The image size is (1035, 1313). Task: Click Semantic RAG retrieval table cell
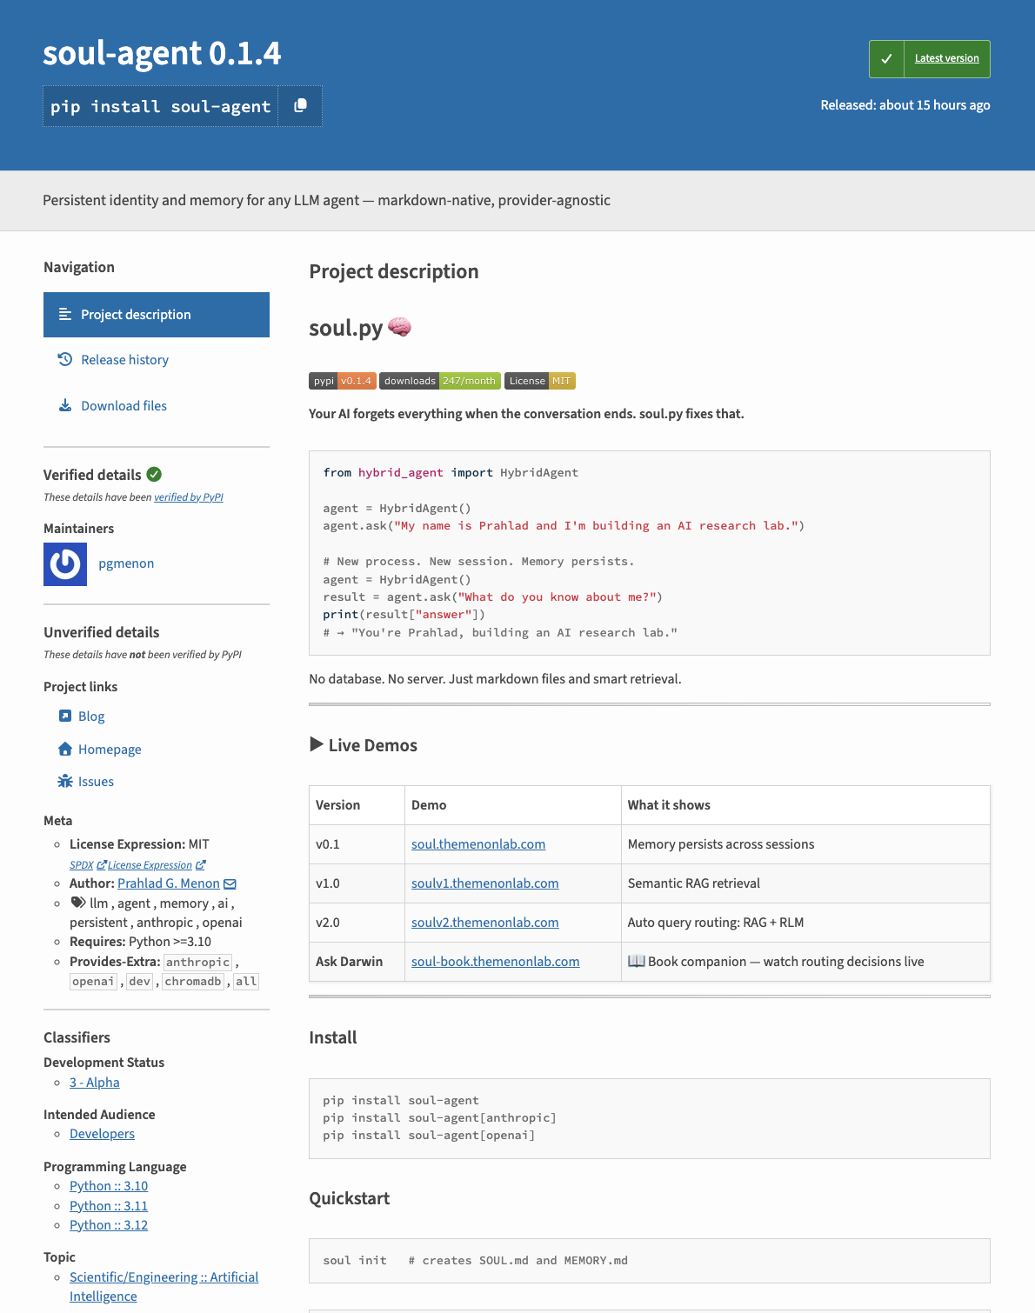pos(805,883)
